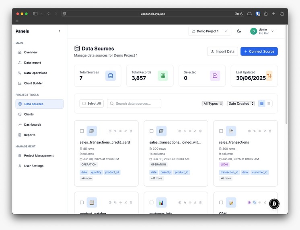Collapse the Panels sidebar with chevron
Screen dimensions: 300x230
pyautogui.click(x=59, y=31)
